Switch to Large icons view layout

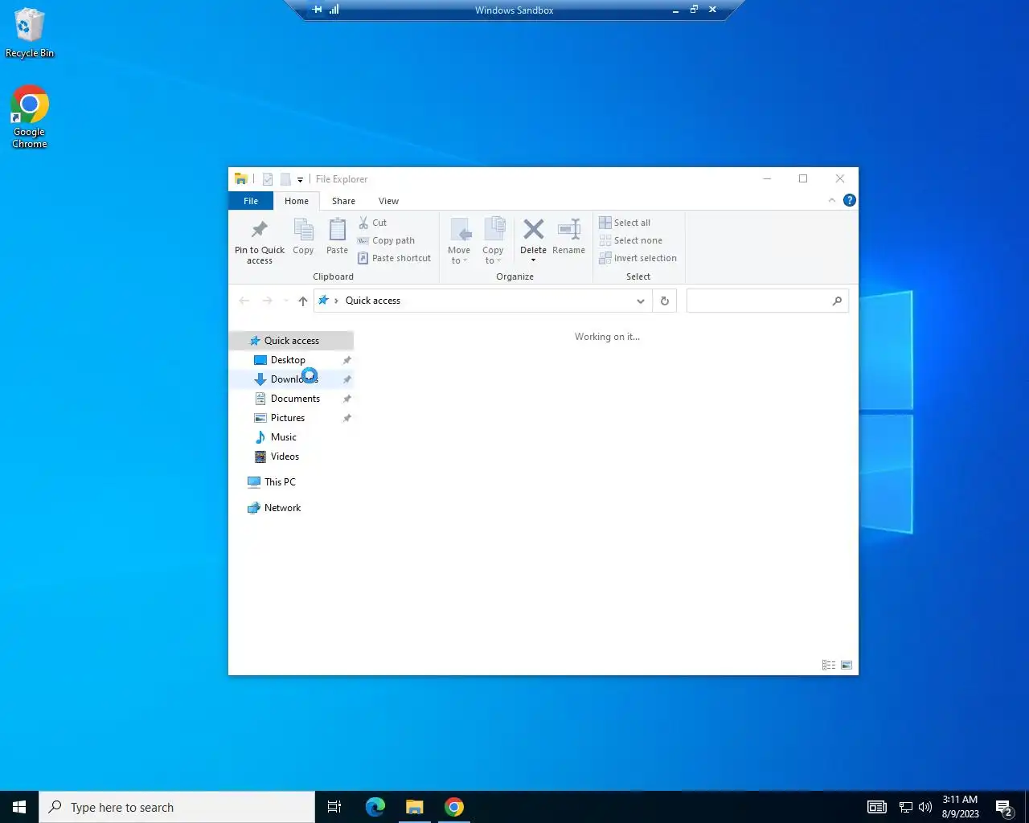pos(847,665)
